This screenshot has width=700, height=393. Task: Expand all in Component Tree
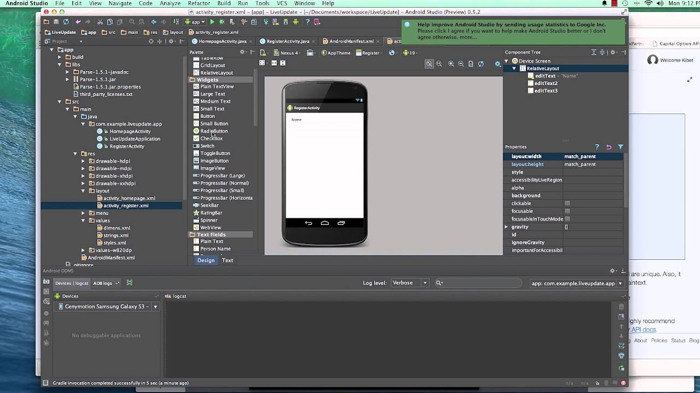coord(594,52)
